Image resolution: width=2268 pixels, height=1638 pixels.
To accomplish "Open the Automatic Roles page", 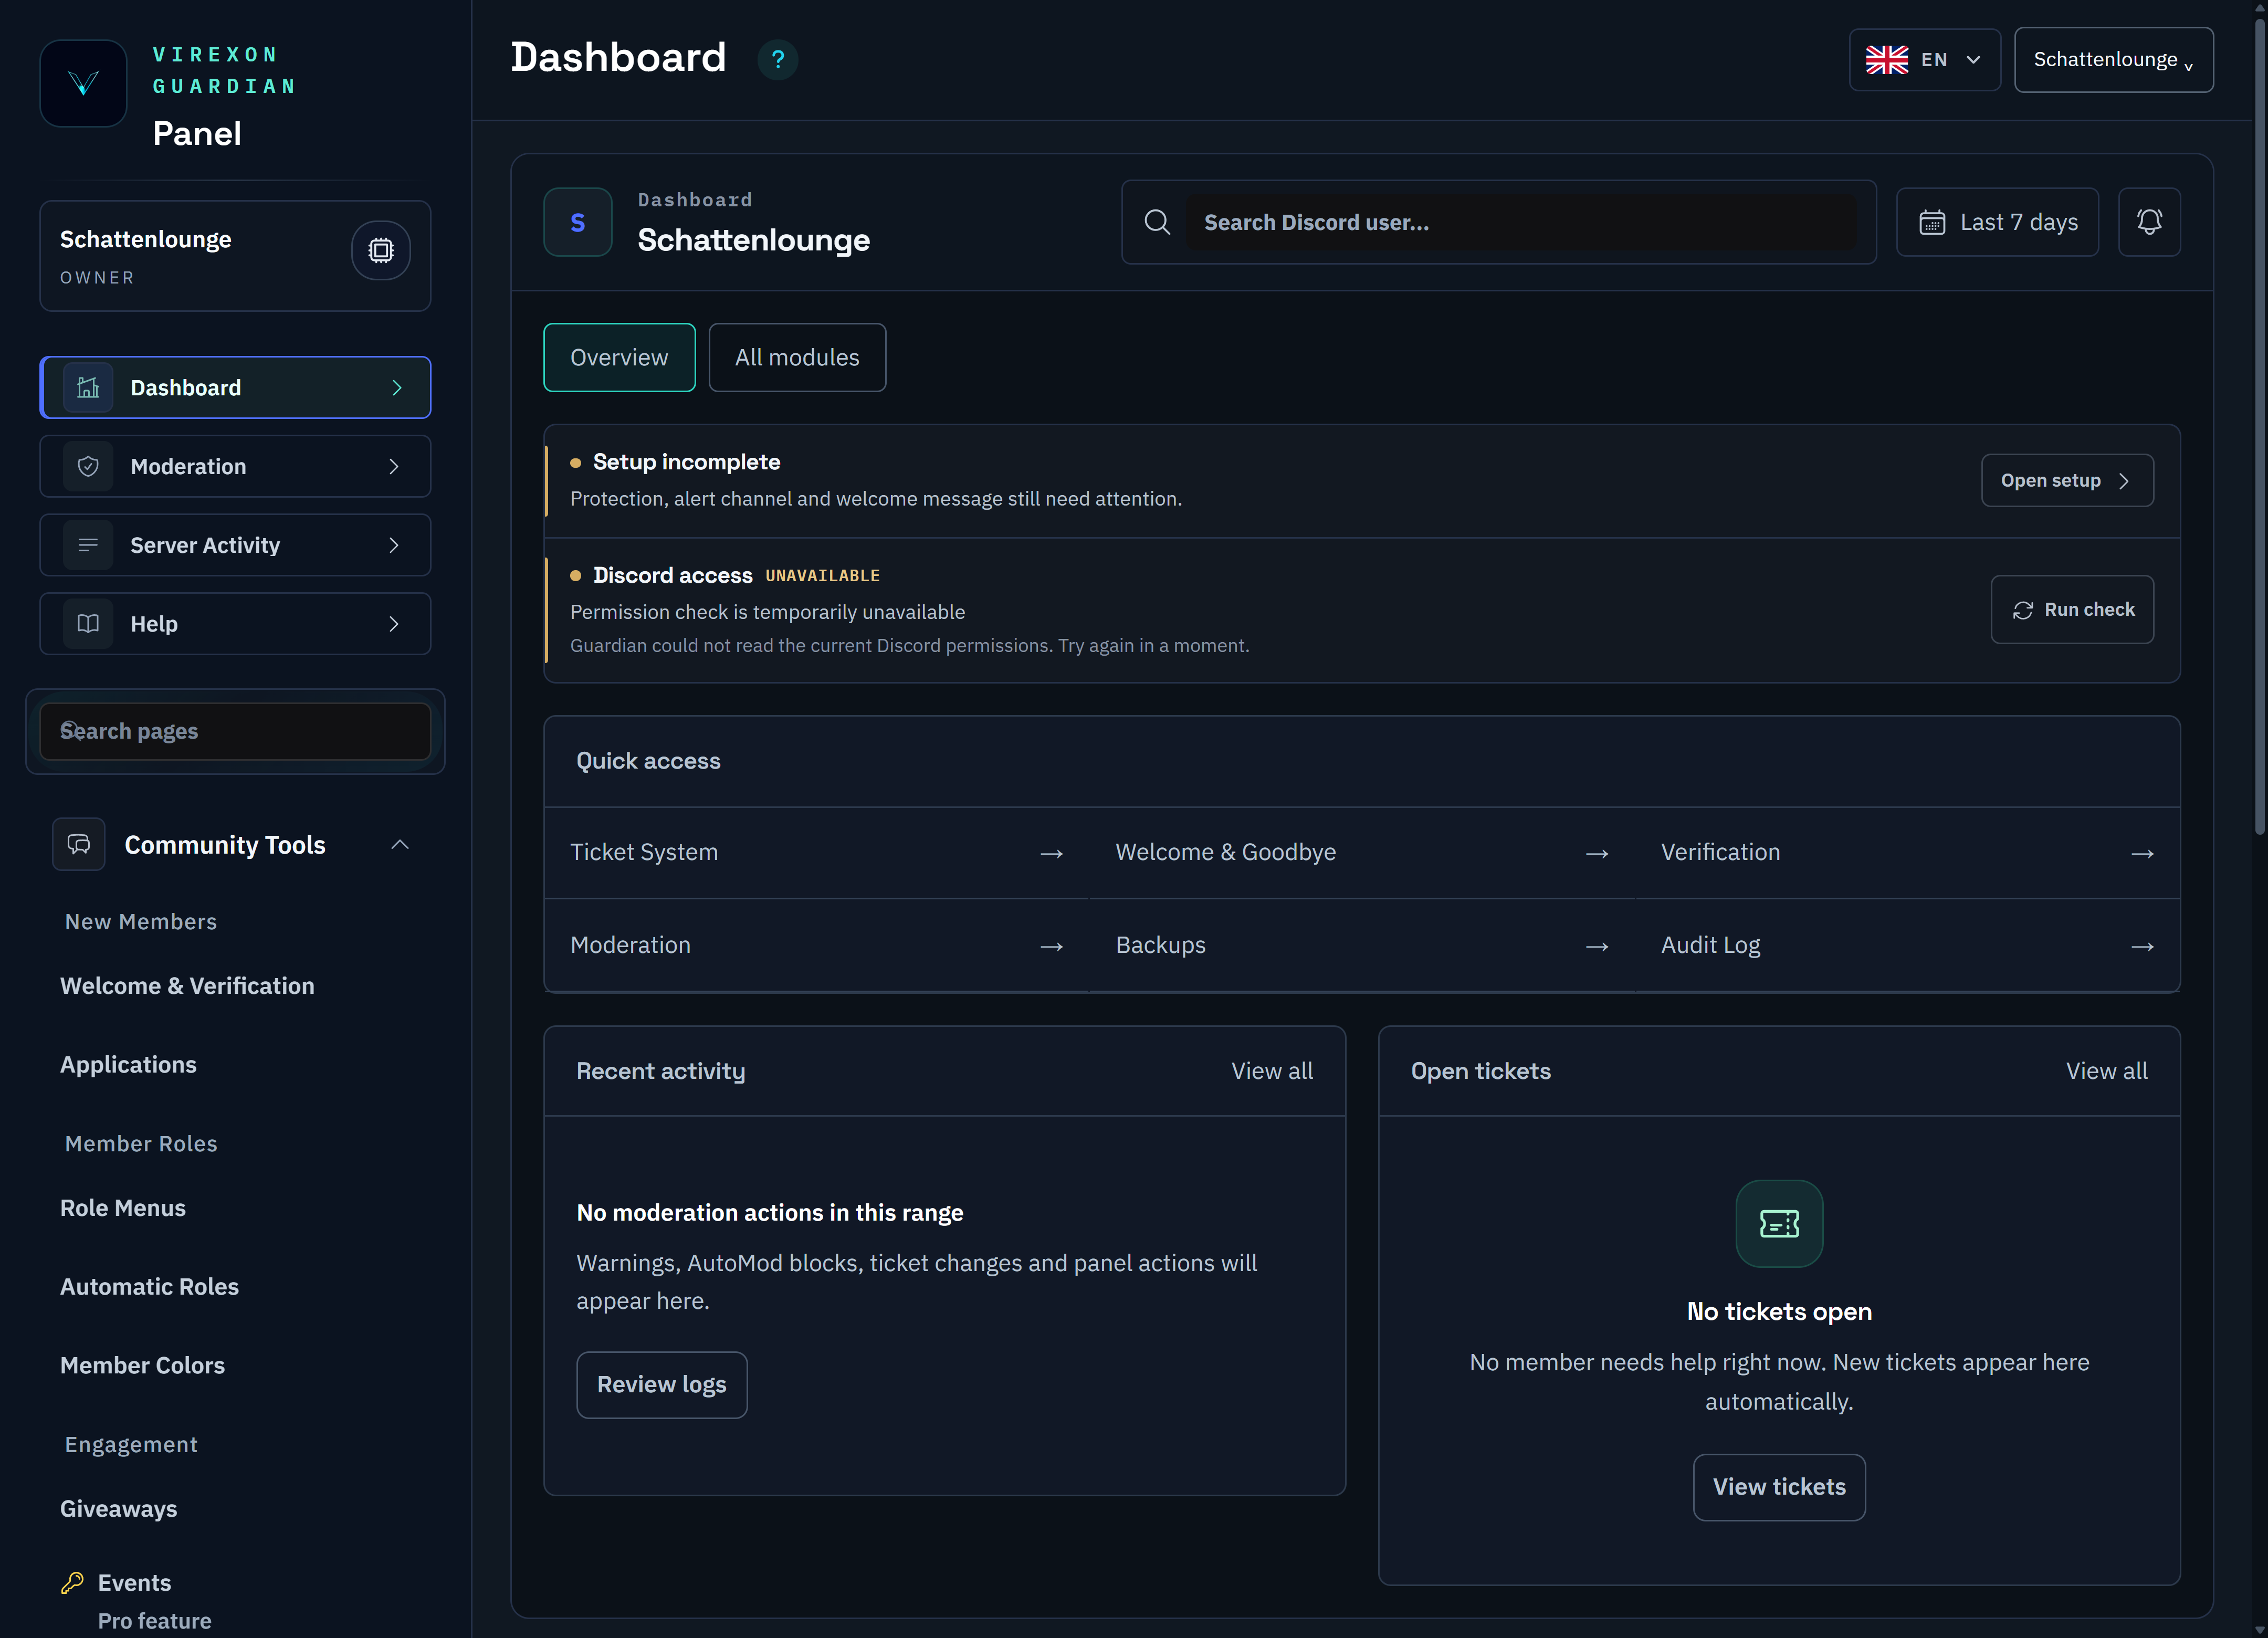I will 149,1287.
